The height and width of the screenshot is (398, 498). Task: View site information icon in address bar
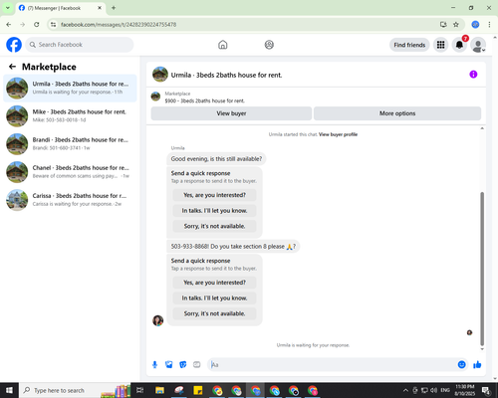coord(53,25)
